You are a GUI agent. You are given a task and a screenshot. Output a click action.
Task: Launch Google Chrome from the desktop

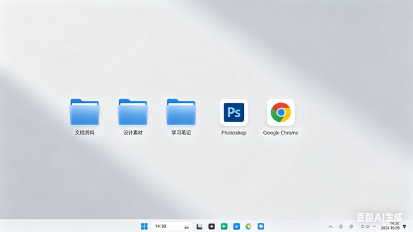tap(280, 112)
